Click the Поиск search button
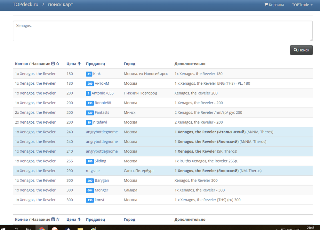320x230 pixels. [x=301, y=50]
